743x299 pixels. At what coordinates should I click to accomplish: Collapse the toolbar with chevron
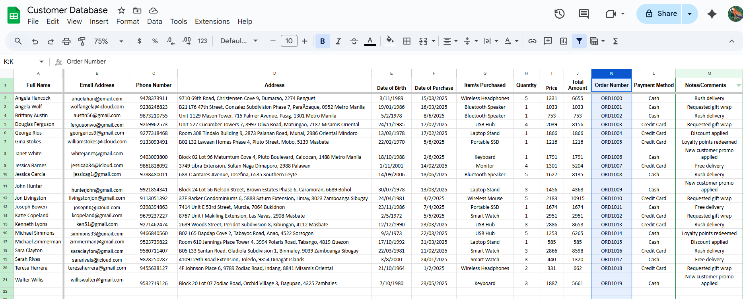tap(731, 41)
